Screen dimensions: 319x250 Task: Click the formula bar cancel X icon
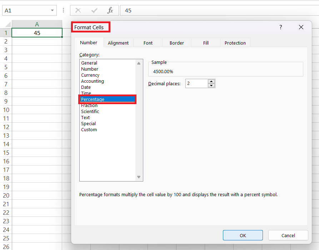[78, 10]
